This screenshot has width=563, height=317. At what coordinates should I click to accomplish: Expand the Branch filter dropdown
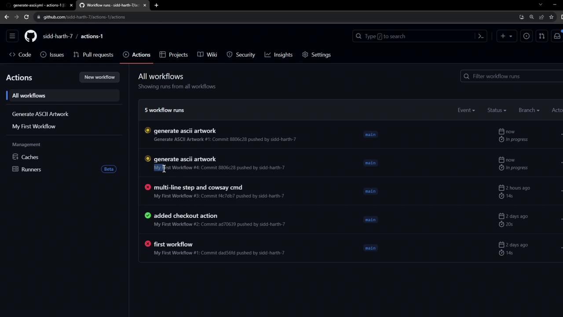[x=529, y=110]
